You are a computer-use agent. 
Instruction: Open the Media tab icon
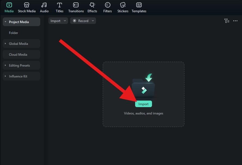pyautogui.click(x=9, y=5)
